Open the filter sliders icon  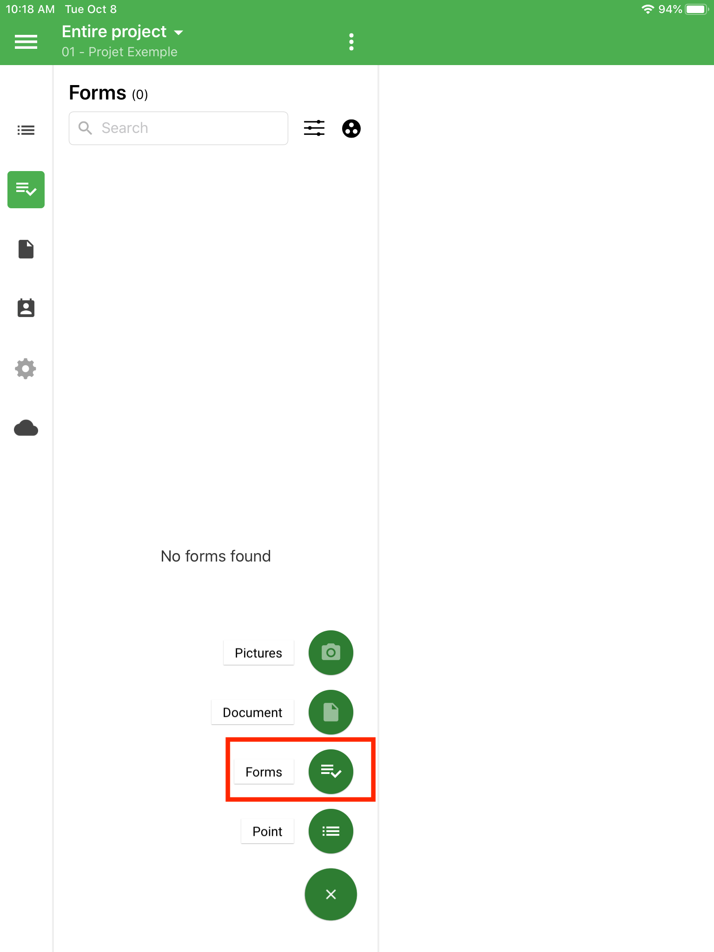(314, 128)
